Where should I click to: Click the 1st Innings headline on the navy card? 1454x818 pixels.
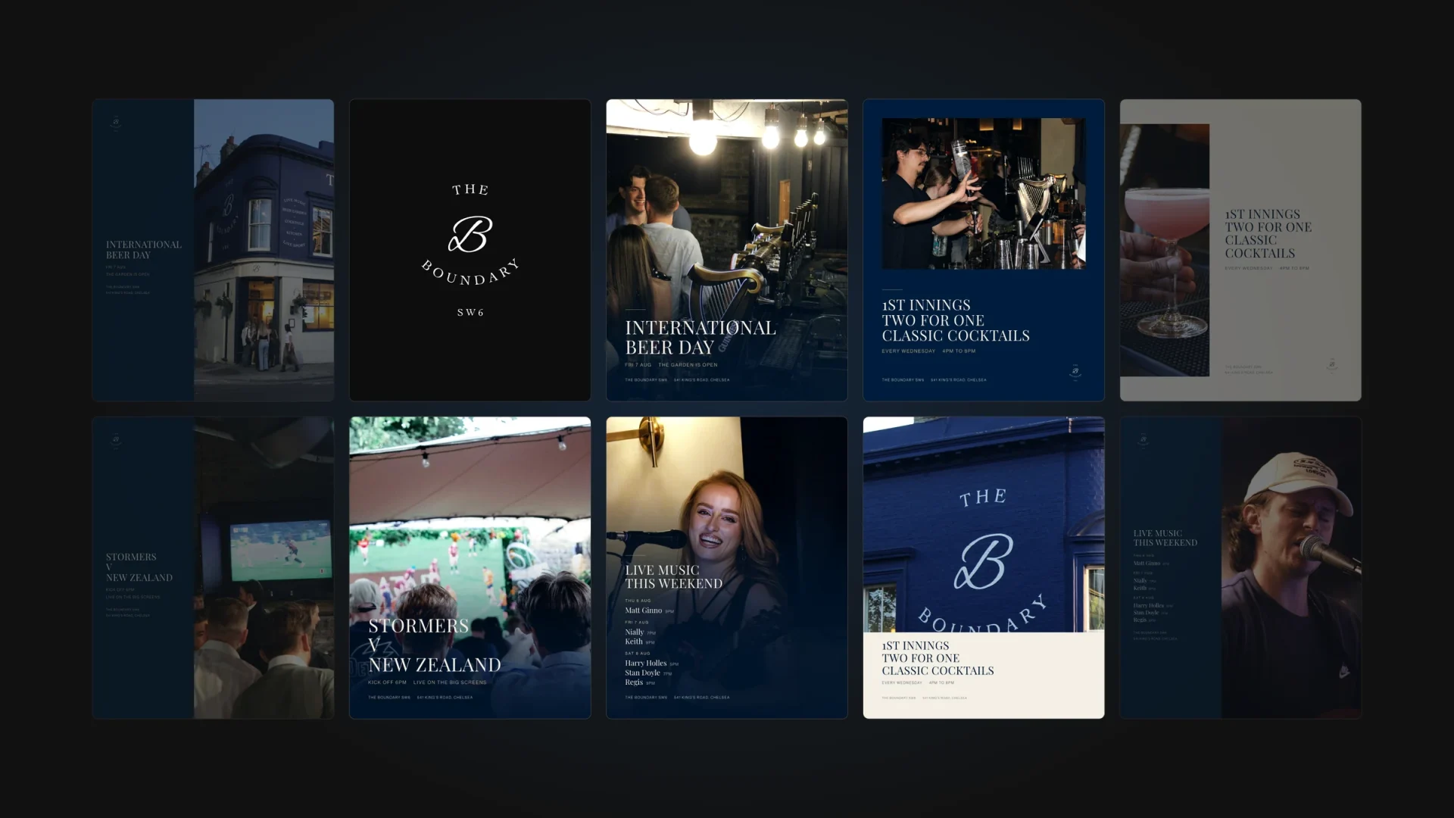(x=956, y=320)
